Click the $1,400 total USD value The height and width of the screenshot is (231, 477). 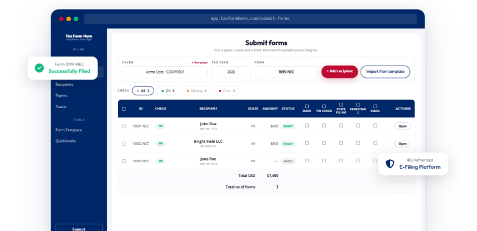coord(272,176)
